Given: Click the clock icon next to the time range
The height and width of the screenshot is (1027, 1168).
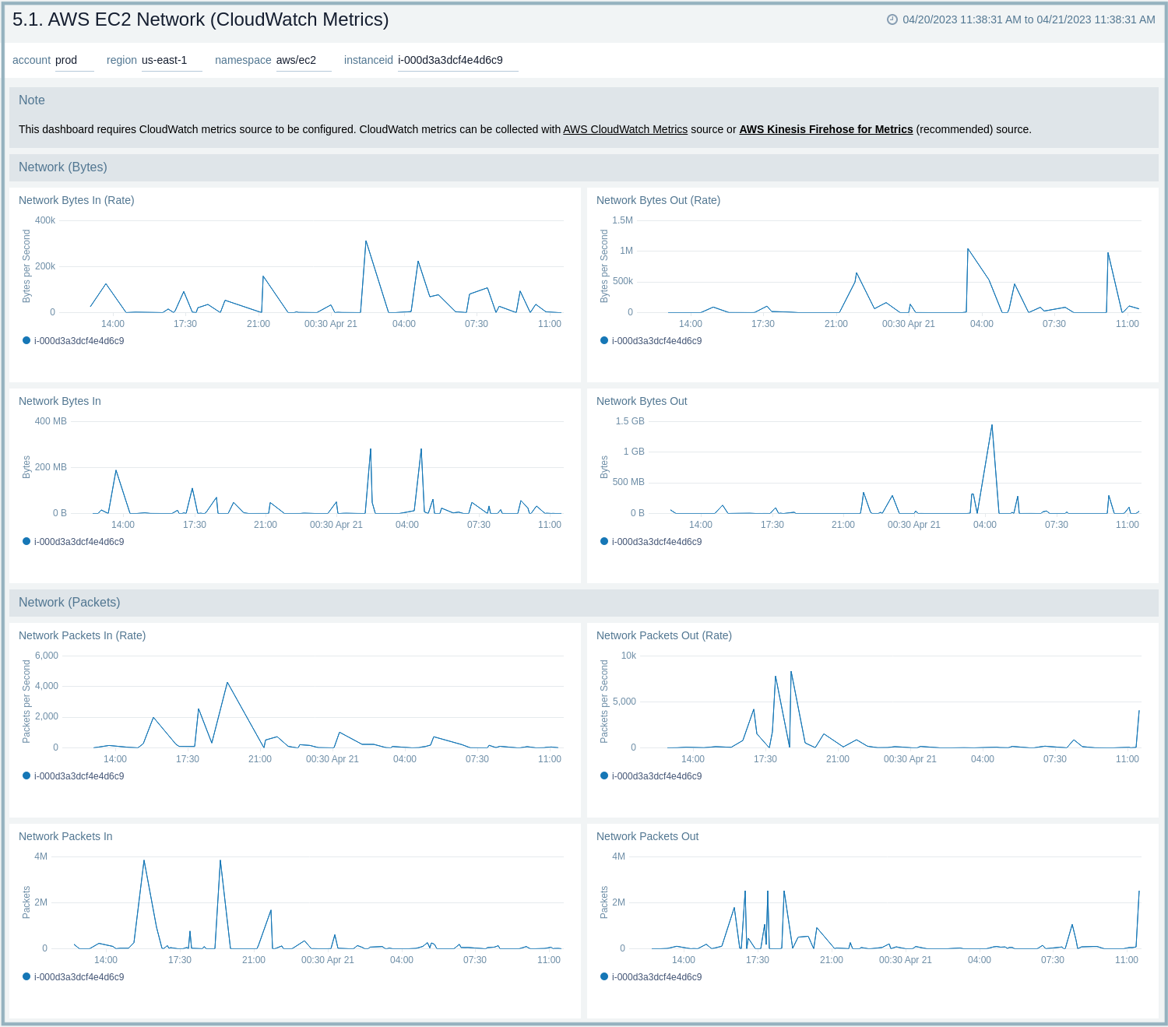Looking at the screenshot, I should click(892, 21).
